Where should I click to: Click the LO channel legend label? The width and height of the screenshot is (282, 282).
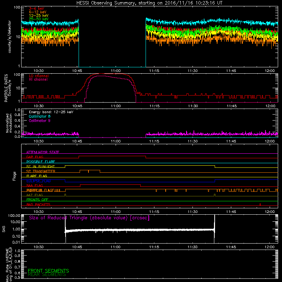pyautogui.click(x=39, y=76)
